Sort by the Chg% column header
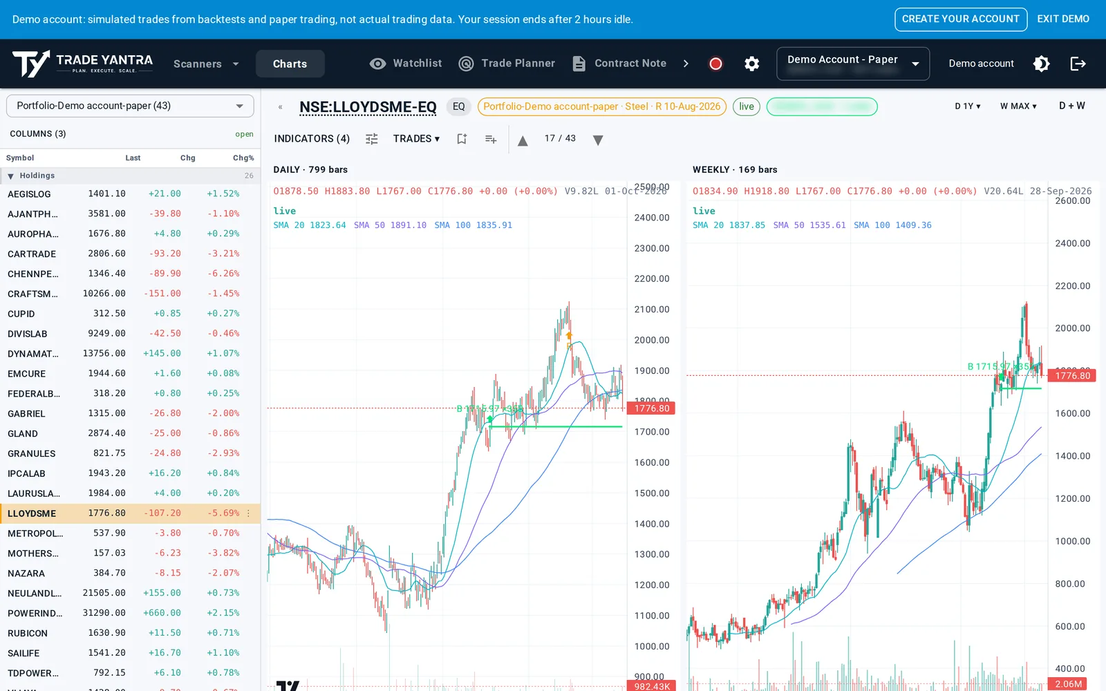Screen dimensions: 1106x691 tap(243, 158)
